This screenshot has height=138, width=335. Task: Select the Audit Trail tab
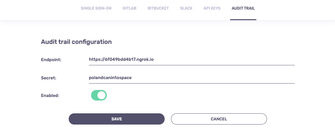click(x=243, y=8)
